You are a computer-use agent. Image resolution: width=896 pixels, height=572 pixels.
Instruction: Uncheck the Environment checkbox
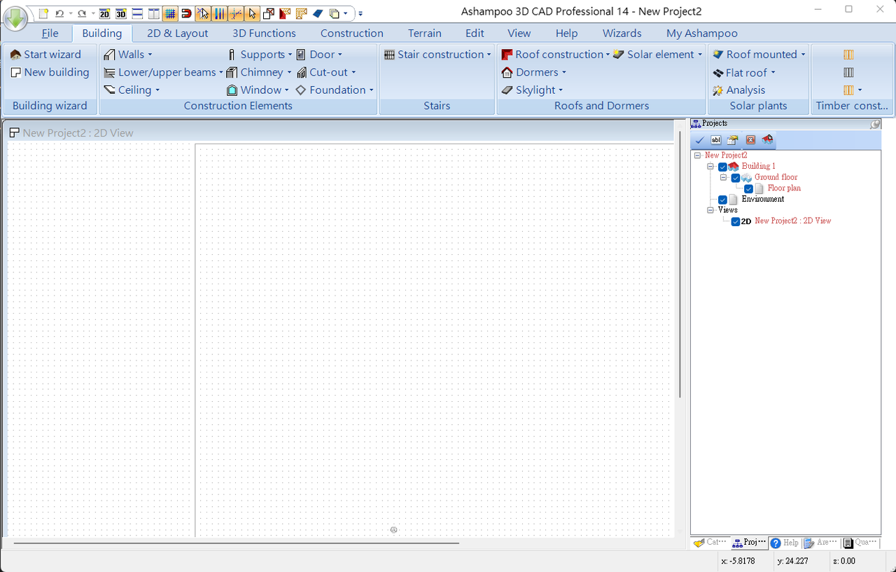(x=722, y=200)
